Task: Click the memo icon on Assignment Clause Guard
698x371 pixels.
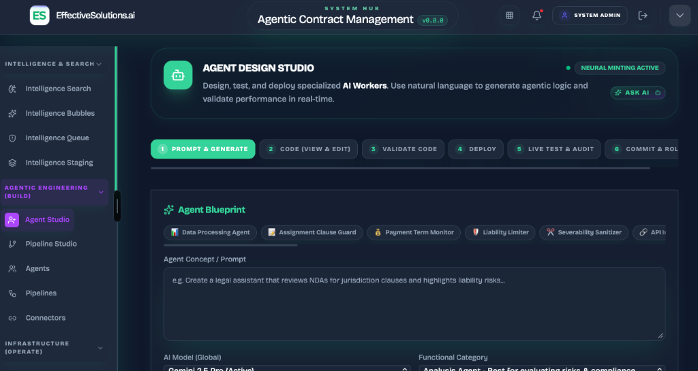Action: coord(271,232)
